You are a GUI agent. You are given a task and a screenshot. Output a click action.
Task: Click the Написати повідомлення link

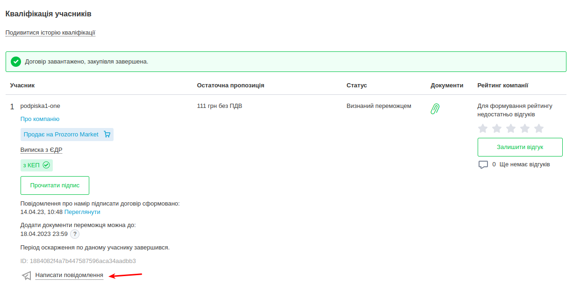(69, 275)
